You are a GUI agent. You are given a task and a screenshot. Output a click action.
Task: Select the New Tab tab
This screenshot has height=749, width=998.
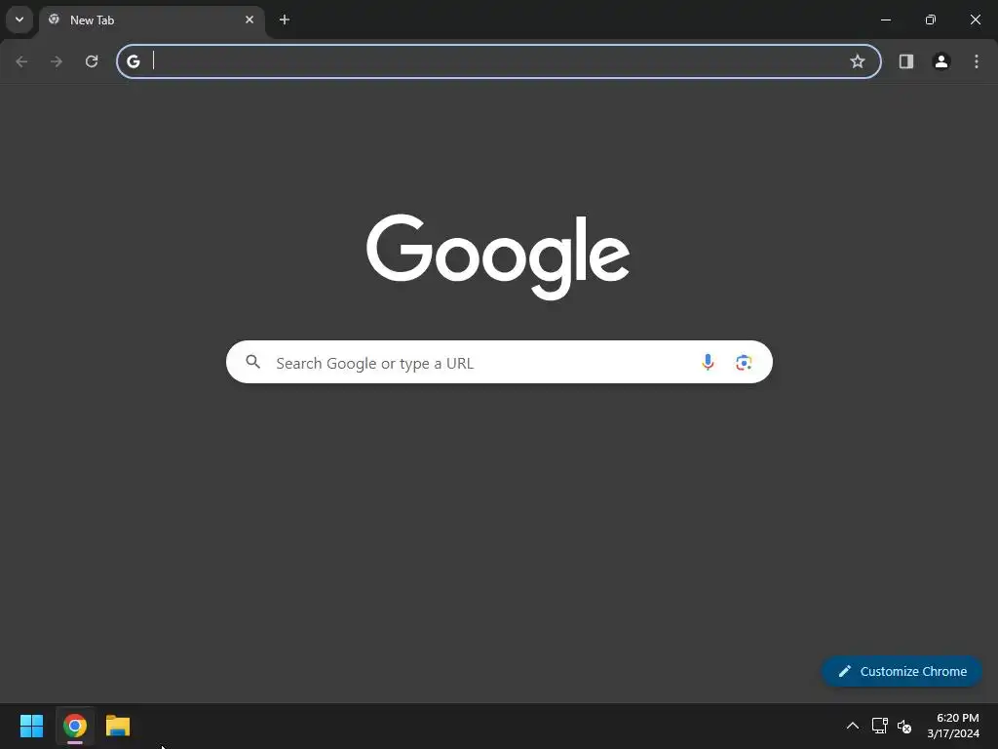coord(151,20)
